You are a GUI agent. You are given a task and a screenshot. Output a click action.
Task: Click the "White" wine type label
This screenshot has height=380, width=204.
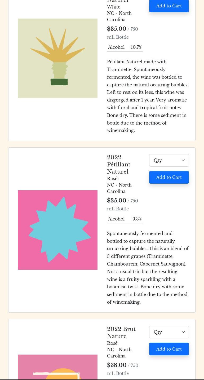click(x=114, y=7)
